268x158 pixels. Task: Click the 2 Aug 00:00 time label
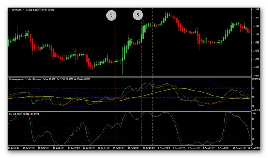[x=164, y=148]
